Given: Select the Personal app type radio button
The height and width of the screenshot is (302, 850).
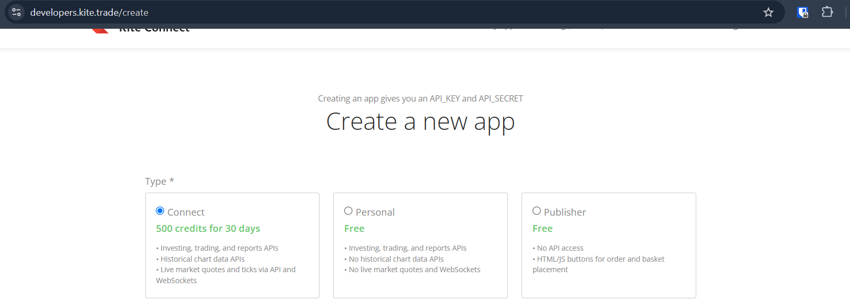Looking at the screenshot, I should click(348, 211).
